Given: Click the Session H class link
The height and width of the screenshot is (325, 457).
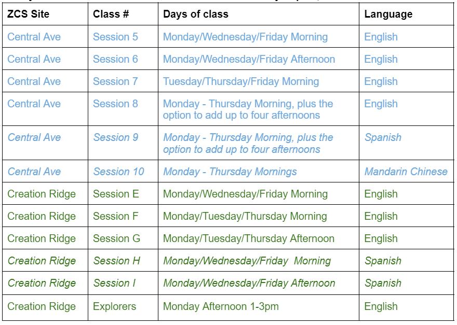Looking at the screenshot, I should click(116, 261).
